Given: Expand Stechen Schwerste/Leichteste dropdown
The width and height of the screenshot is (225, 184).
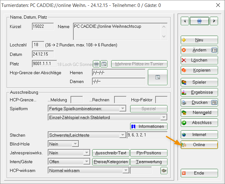Looking at the screenshot, I should [123, 135].
